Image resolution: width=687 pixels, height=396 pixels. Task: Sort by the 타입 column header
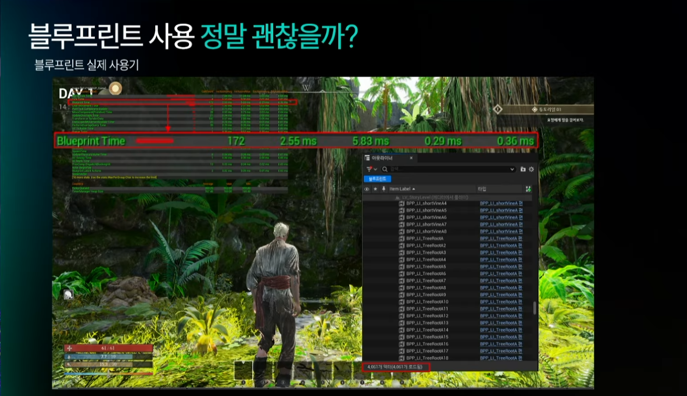[482, 189]
